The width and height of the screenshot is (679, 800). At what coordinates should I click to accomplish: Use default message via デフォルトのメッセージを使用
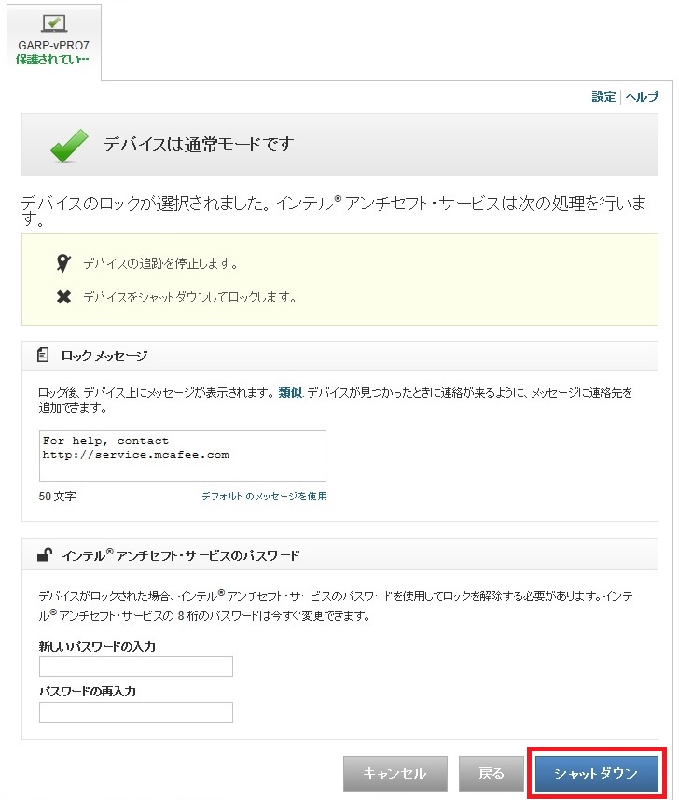click(x=264, y=497)
